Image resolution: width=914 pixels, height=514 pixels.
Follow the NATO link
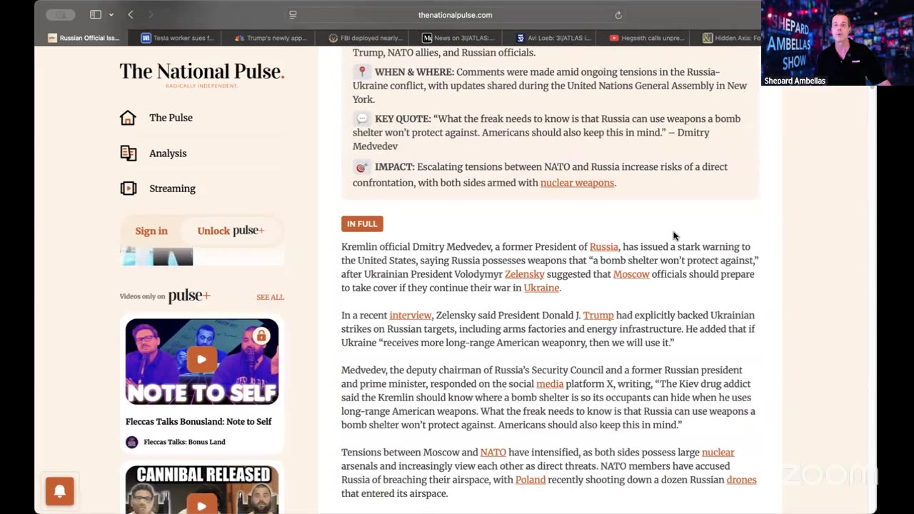(493, 453)
